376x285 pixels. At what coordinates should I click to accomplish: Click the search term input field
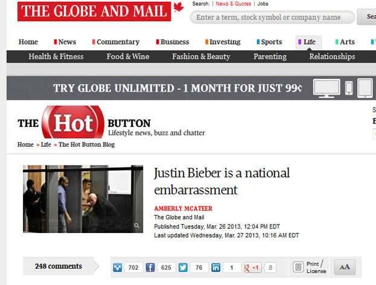(x=272, y=18)
